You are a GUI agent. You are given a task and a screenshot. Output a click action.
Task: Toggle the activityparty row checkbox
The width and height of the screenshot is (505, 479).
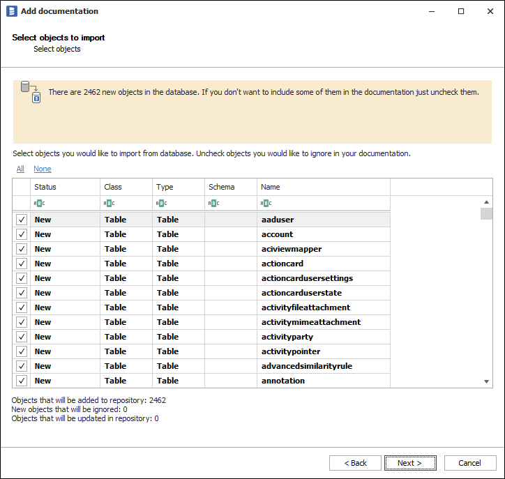[22, 337]
